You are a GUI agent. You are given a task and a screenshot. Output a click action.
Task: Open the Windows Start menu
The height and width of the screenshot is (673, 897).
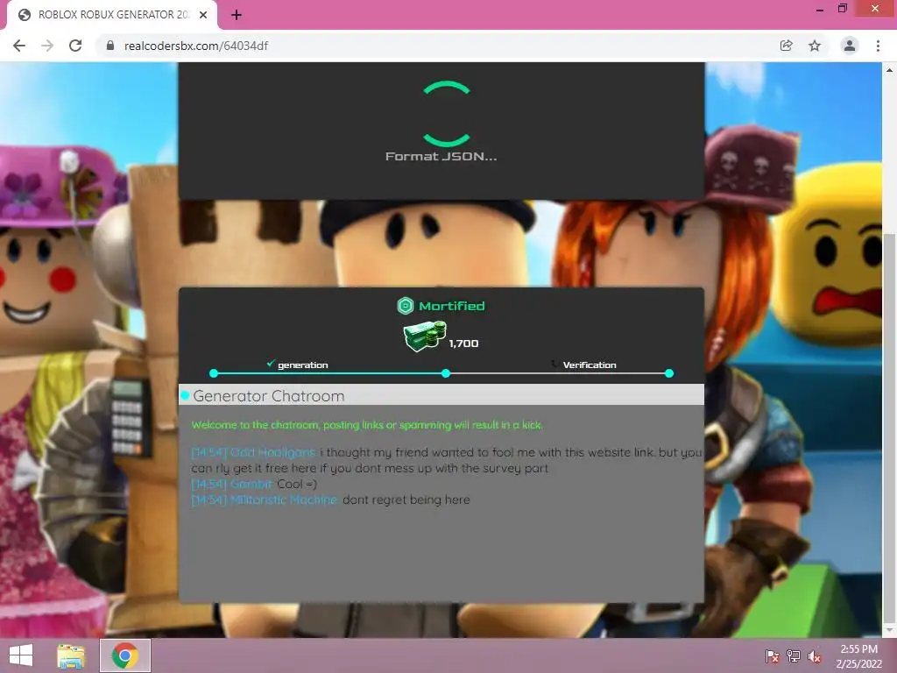pyautogui.click(x=21, y=655)
